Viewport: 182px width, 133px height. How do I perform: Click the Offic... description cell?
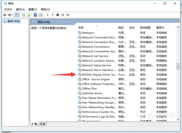(x=122, y=84)
